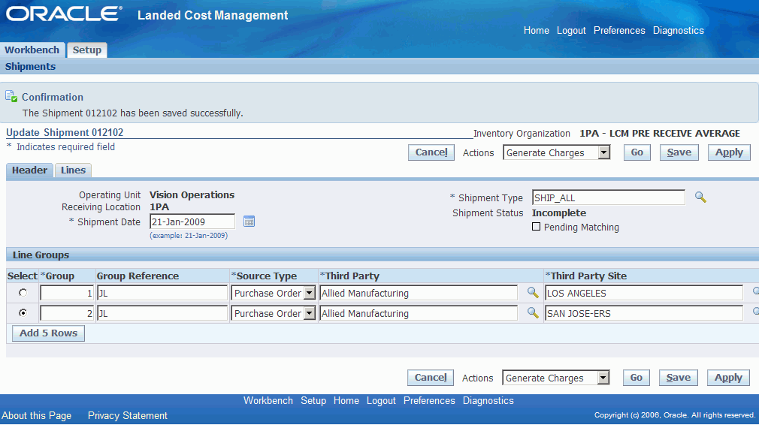Screen dimensions: 759x425
Task: Click the footer Preferences link
Action: pos(429,401)
